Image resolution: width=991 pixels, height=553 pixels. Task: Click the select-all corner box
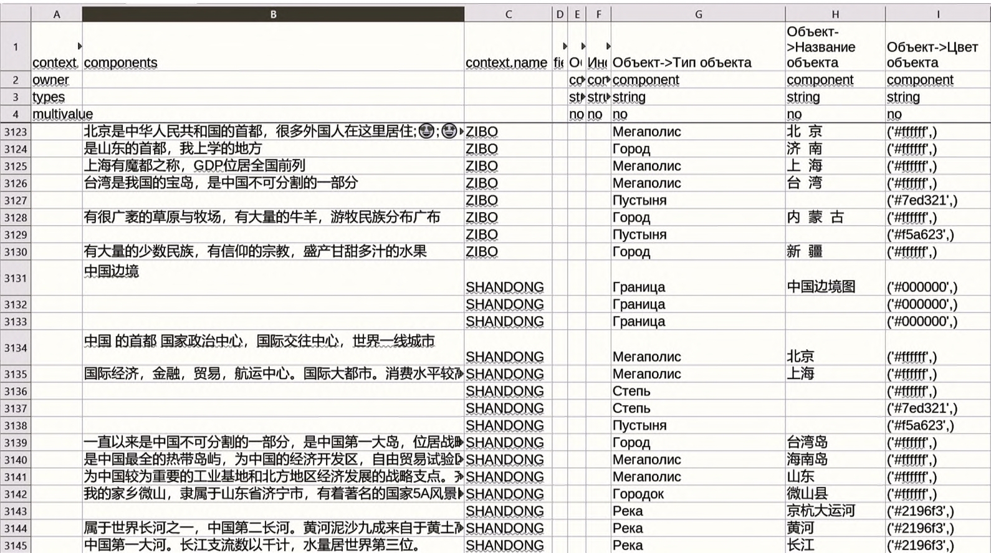pos(16,14)
